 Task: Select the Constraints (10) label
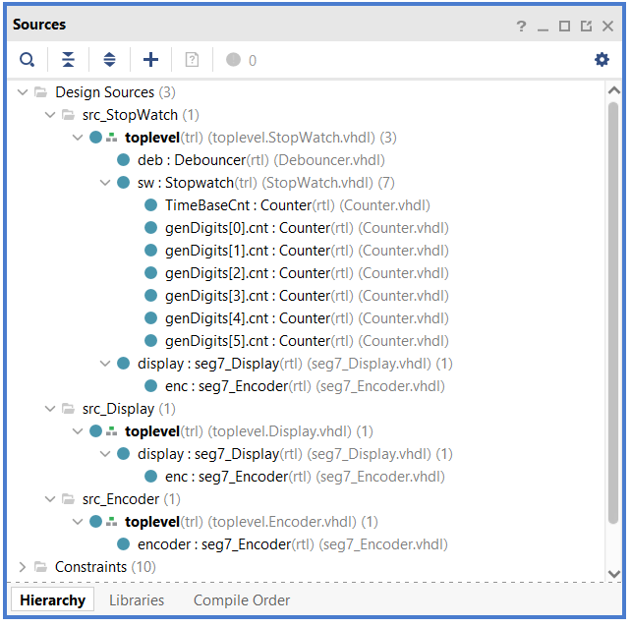click(x=105, y=567)
